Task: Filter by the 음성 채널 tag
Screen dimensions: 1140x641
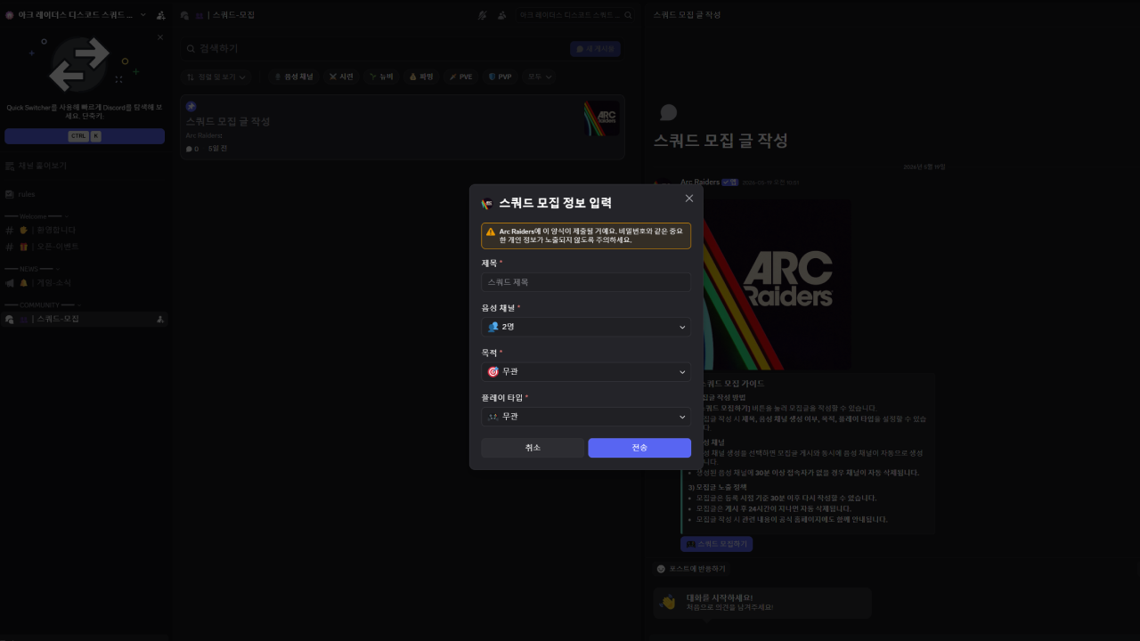Action: point(293,77)
